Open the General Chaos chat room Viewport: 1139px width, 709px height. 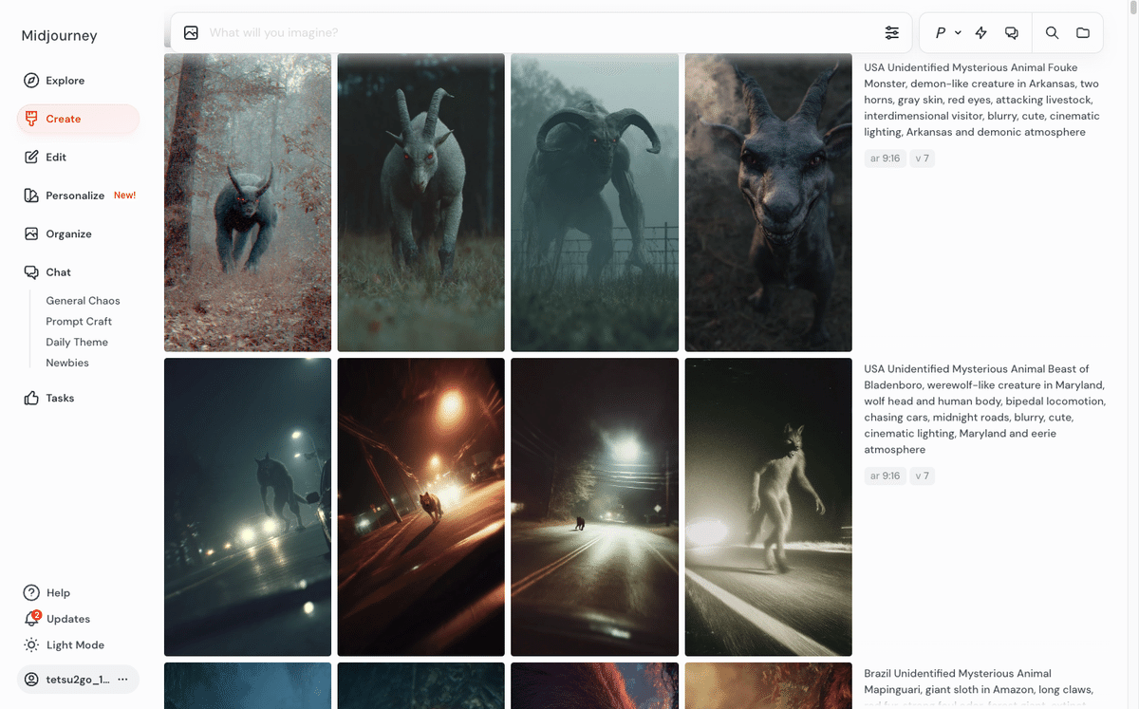83,301
